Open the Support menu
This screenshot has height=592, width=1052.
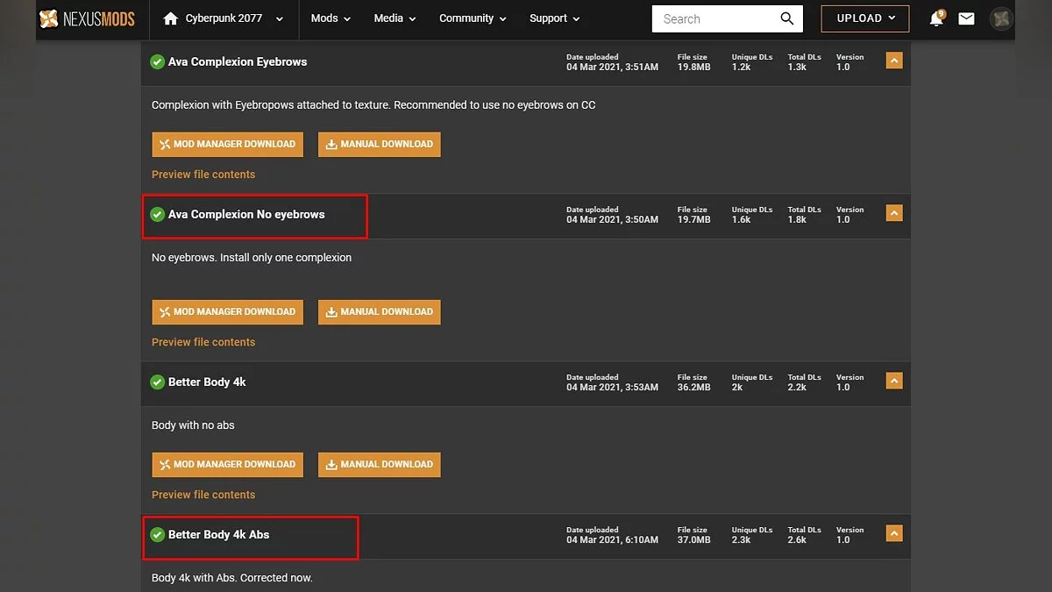554,18
